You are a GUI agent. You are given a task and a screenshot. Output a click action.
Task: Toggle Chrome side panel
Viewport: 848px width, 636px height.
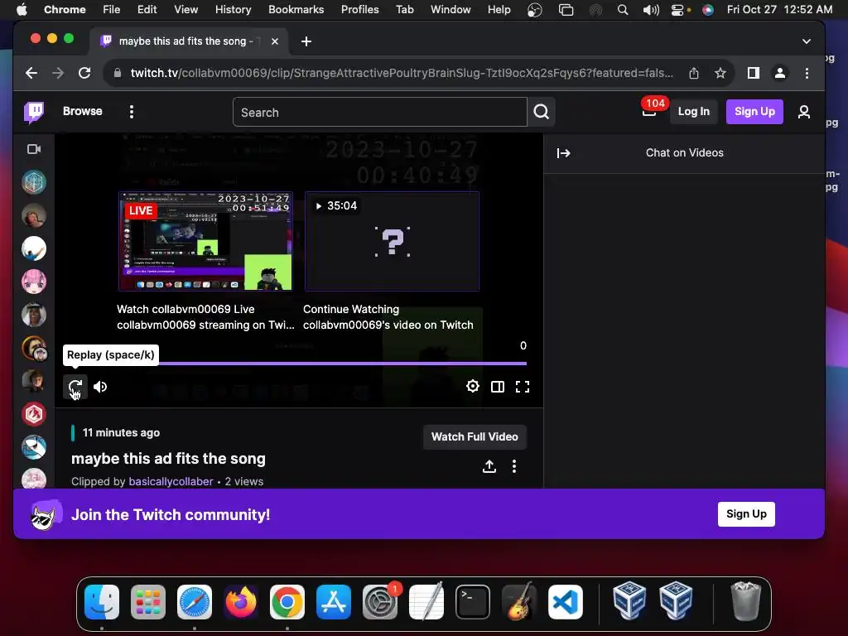pos(754,73)
